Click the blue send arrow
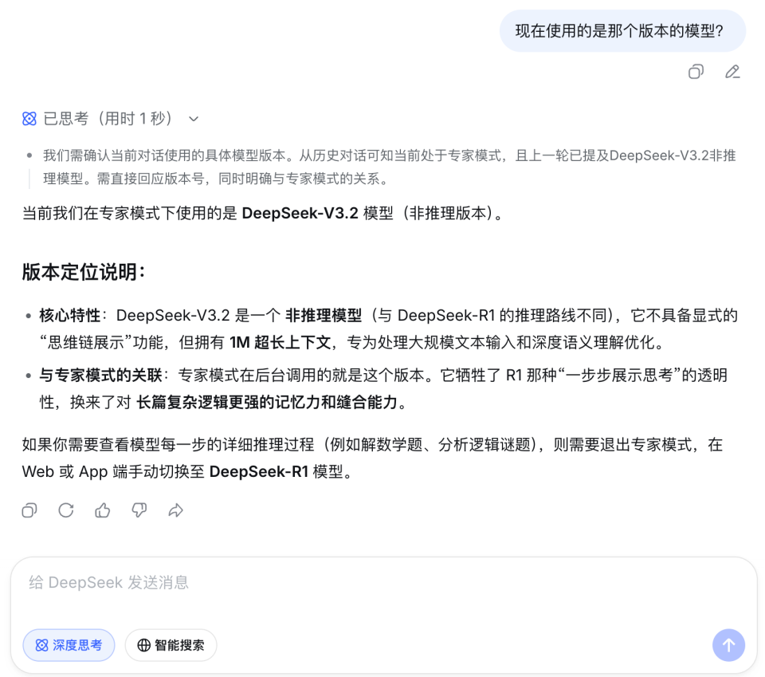This screenshot has height=677, width=765. click(728, 645)
